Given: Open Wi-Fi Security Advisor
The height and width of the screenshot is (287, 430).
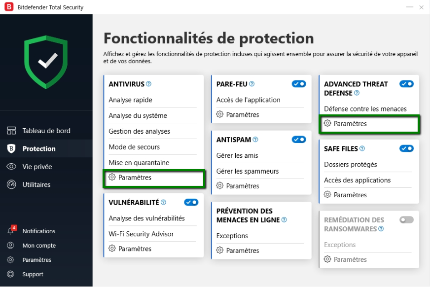Looking at the screenshot, I should pyautogui.click(x=141, y=234).
